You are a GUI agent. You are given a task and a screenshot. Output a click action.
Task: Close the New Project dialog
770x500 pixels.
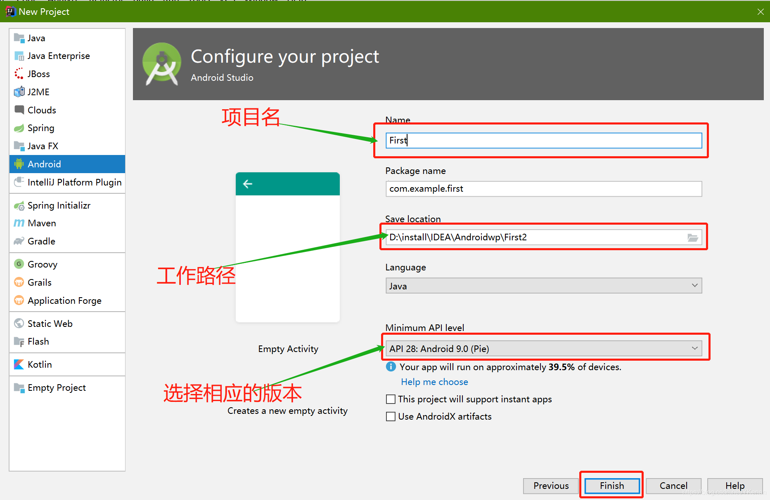point(761,12)
